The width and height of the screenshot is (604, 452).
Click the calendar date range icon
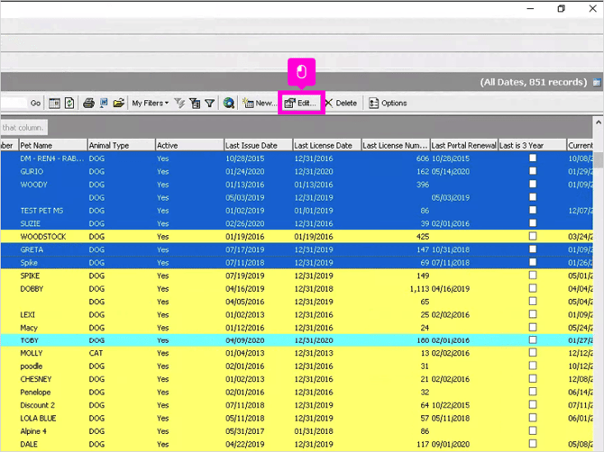pyautogui.click(x=54, y=103)
